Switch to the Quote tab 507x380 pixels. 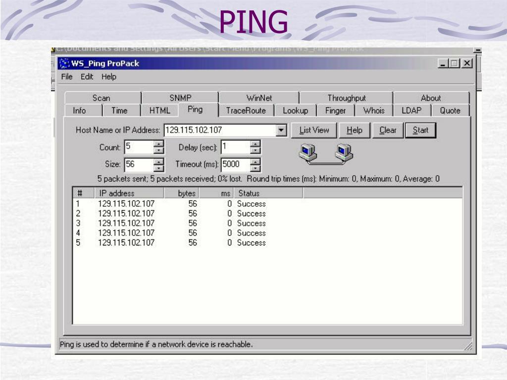coord(450,110)
